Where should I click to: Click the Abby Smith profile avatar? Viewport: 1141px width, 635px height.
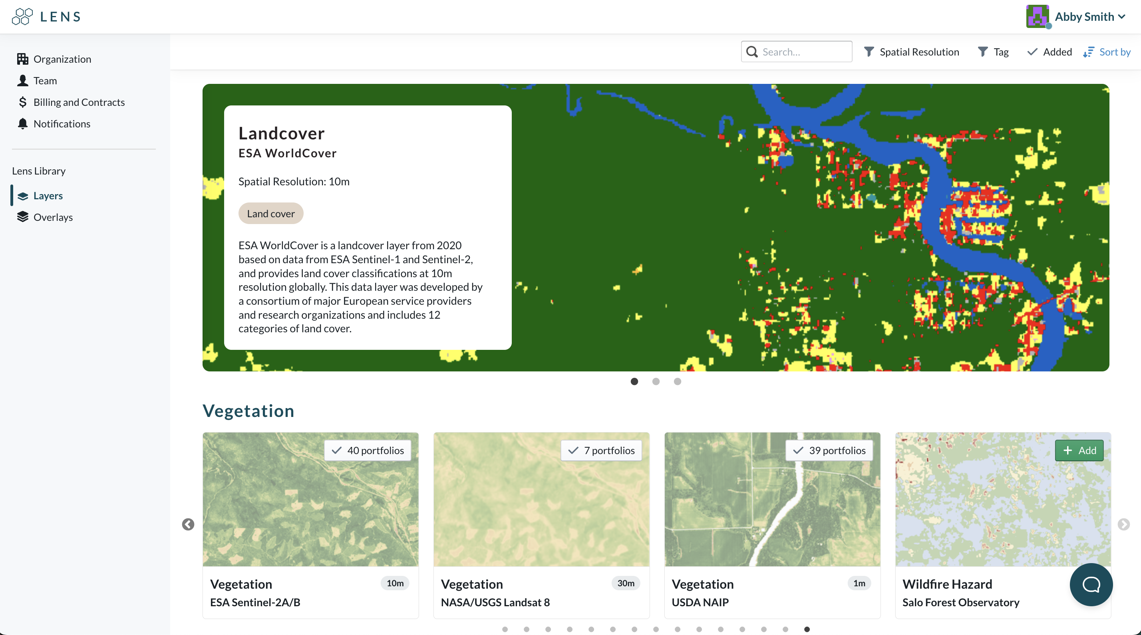(1037, 17)
